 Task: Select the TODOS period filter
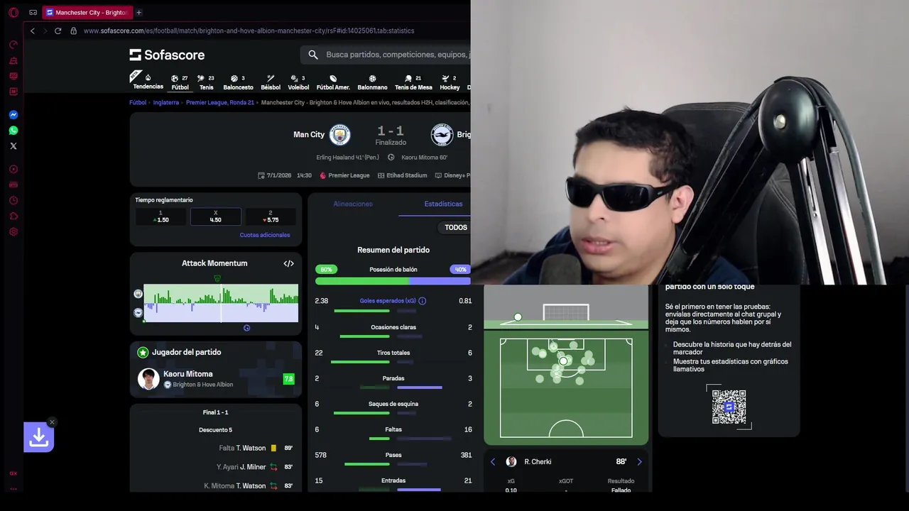(455, 228)
